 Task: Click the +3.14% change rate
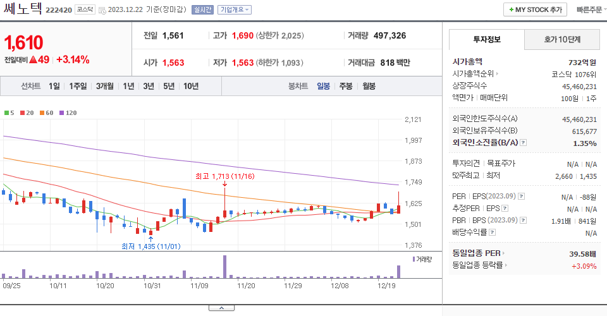click(x=73, y=59)
